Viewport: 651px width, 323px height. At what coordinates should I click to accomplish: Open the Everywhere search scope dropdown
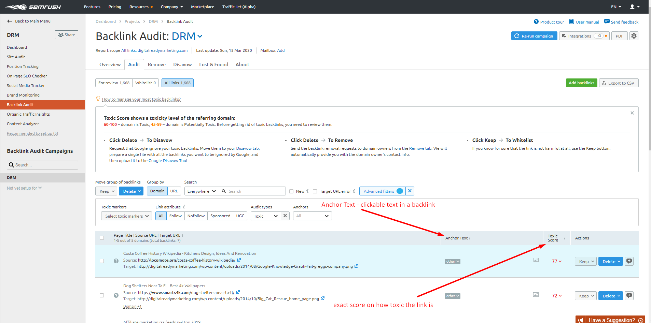pyautogui.click(x=202, y=191)
